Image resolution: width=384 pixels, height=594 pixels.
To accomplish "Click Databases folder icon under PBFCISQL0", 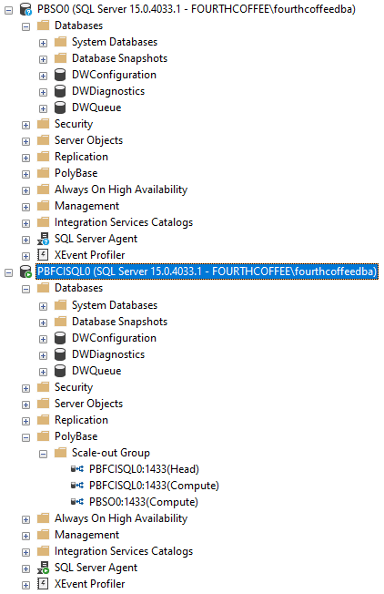I will point(43,288).
